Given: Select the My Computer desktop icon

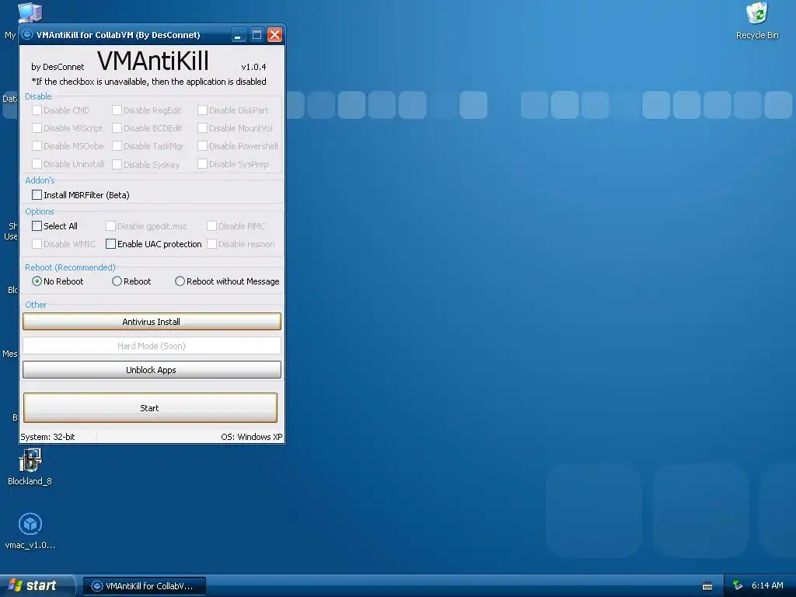Looking at the screenshot, I should (x=30, y=12).
